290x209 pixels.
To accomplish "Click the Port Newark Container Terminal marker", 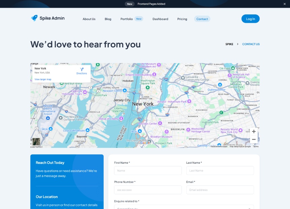I will click(x=61, y=117).
